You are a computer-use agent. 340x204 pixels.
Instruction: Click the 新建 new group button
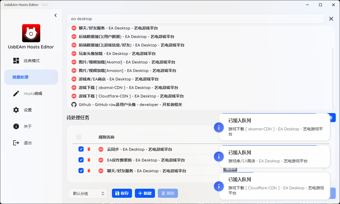pyautogui.click(x=145, y=193)
